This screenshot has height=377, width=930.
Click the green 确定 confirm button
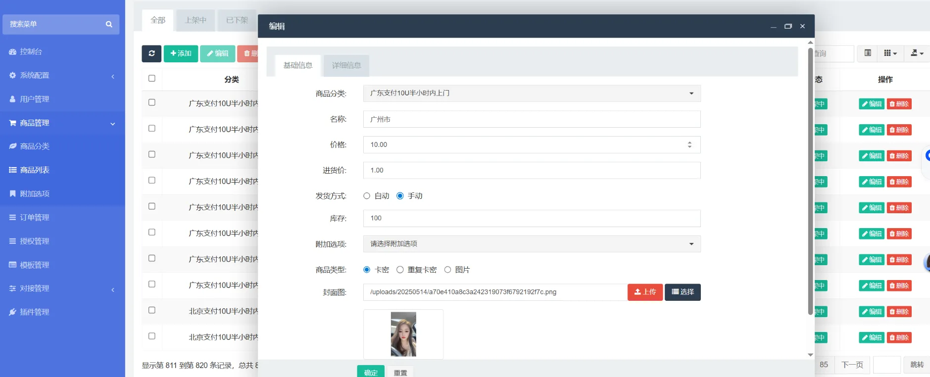coord(371,372)
